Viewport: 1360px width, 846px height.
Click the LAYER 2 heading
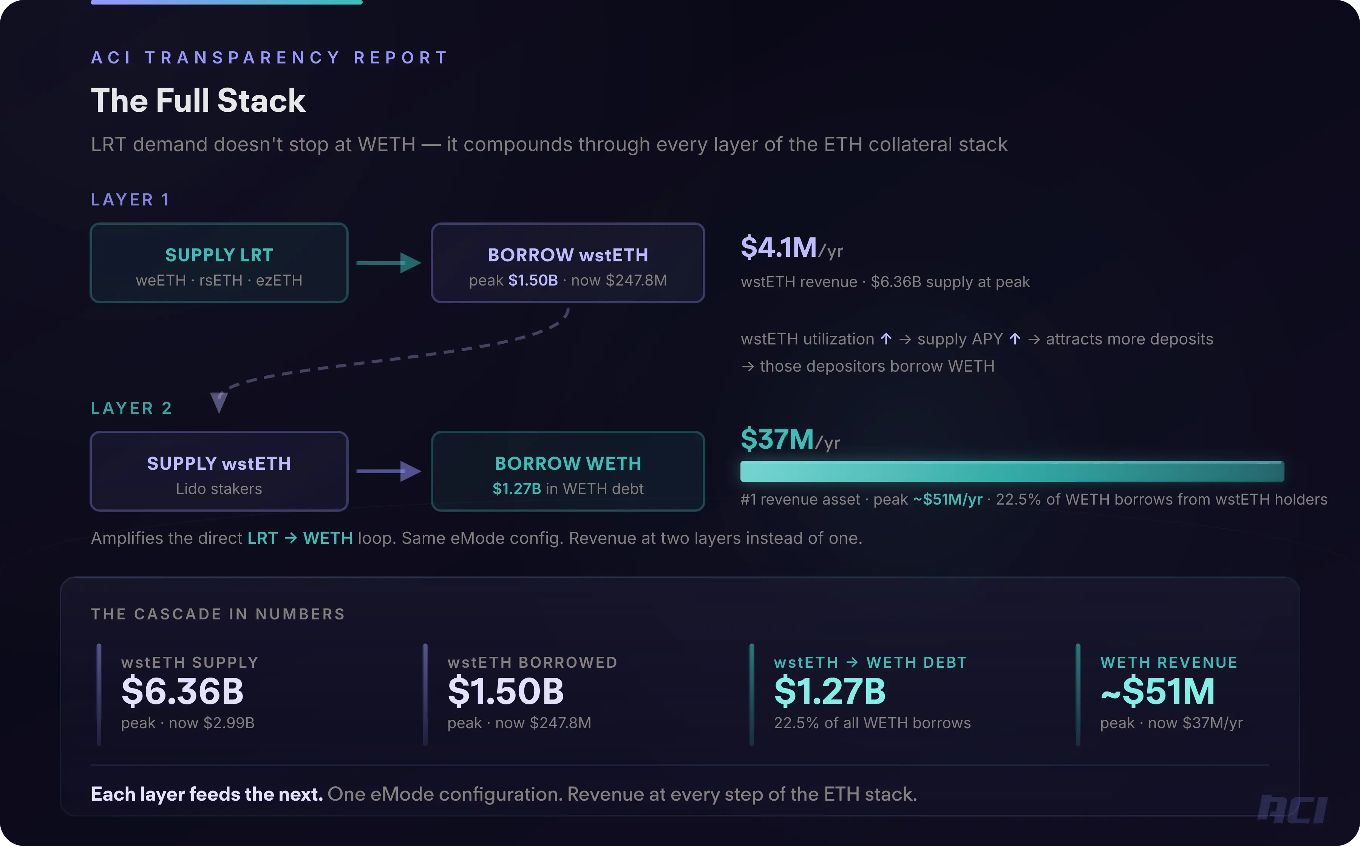click(131, 408)
